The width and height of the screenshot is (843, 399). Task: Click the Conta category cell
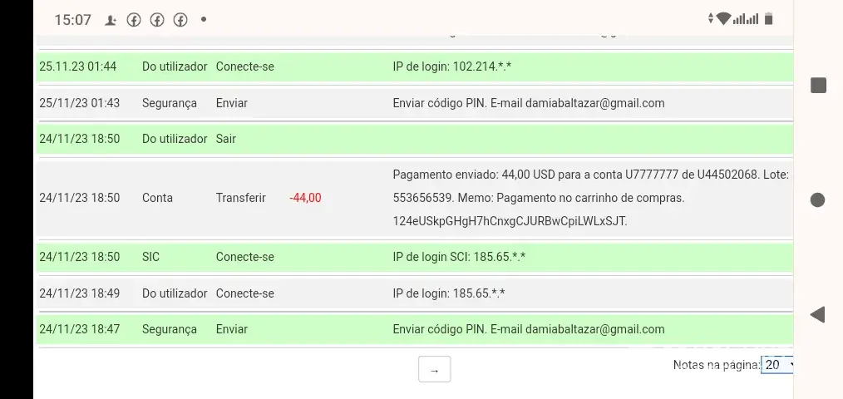157,198
